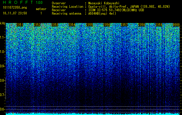Click the HROFFT title text
182x115 pixels.
coord(18,2)
